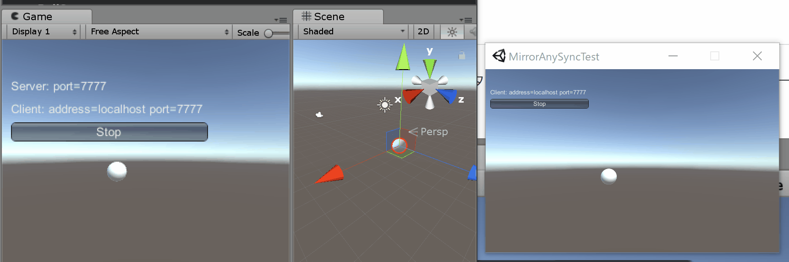Toggle the Persp projection label
789x262 pixels.
coord(434,132)
